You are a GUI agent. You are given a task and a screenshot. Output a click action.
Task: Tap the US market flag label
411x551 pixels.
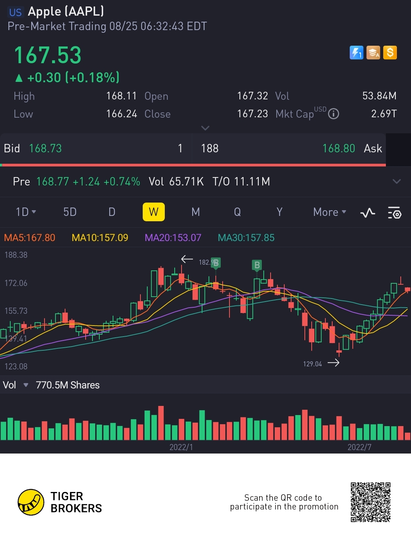(x=15, y=12)
